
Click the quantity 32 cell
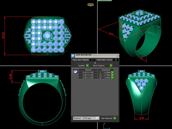(x=100, y=78)
